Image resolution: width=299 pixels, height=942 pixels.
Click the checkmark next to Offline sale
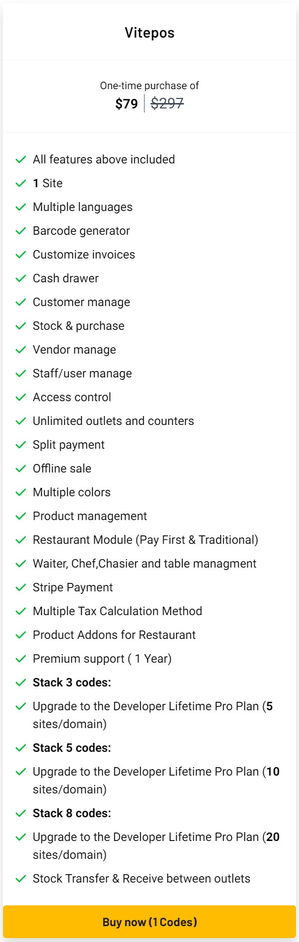point(21,469)
